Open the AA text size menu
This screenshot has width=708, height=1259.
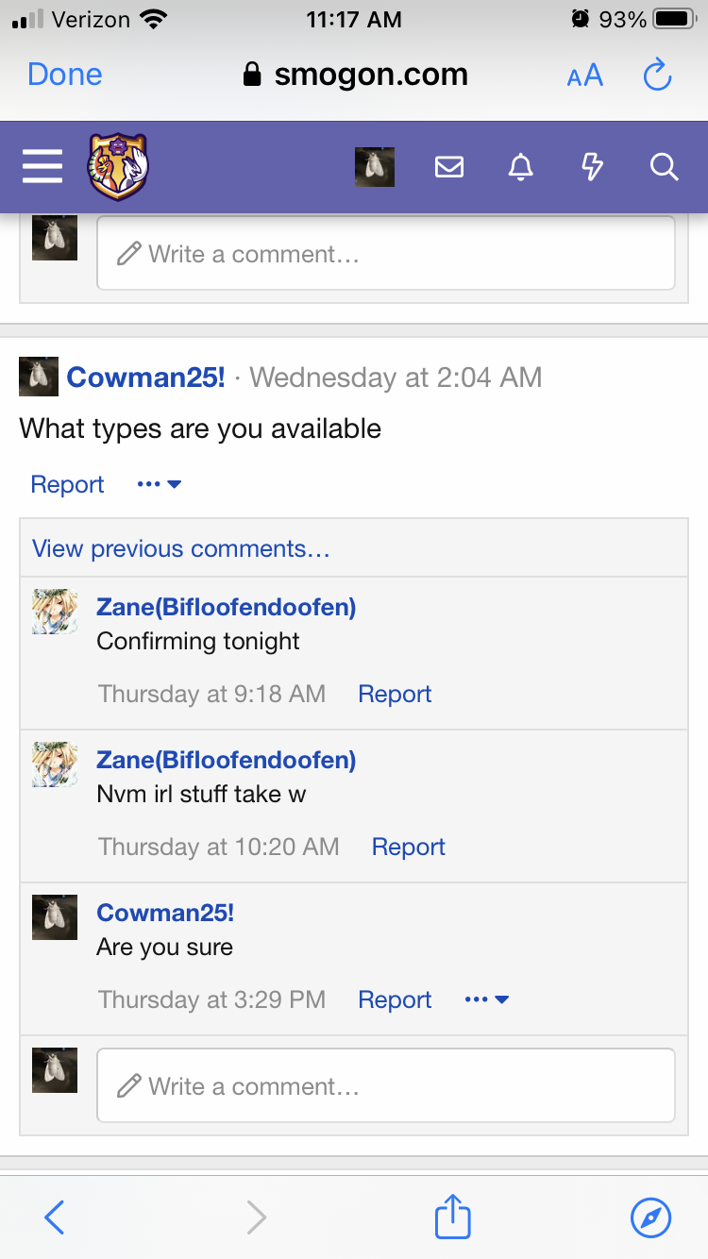click(584, 76)
